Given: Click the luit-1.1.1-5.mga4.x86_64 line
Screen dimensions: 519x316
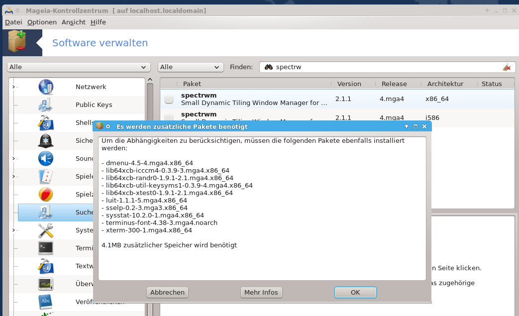Looking at the screenshot, I should pos(144,201).
